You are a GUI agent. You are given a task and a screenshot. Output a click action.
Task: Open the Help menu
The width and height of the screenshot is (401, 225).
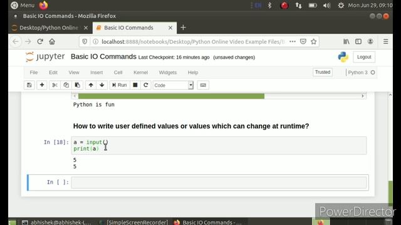point(193,72)
